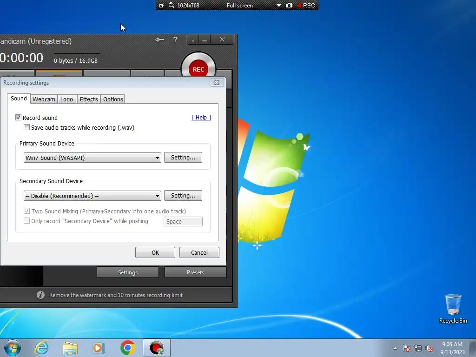Go to the Effects tab

coord(89,99)
